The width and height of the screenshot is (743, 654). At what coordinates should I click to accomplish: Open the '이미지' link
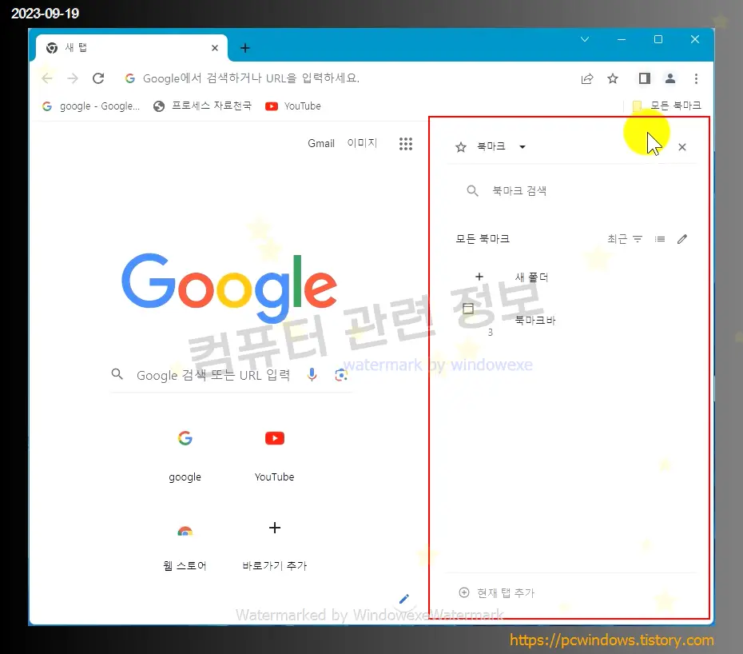362,143
